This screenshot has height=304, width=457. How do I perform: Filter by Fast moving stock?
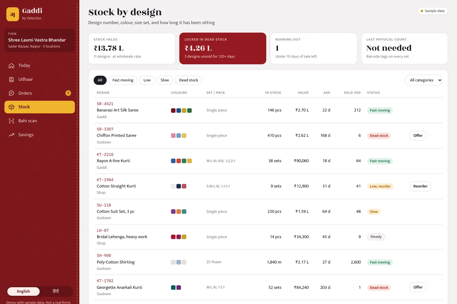coord(123,80)
